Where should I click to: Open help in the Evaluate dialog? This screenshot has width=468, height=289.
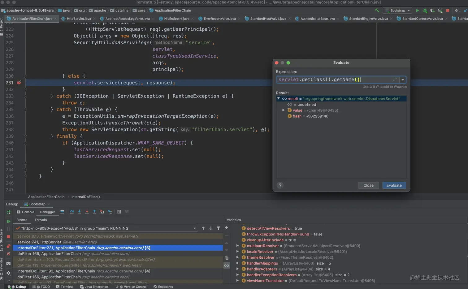pos(280,185)
